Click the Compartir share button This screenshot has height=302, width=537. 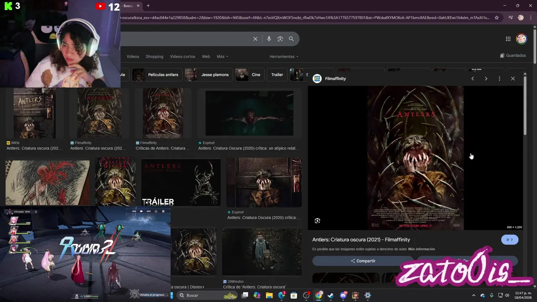coord(363,261)
